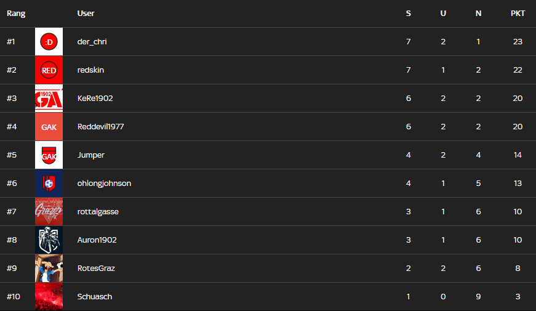Viewport: 536px width, 311px height.
Task: Click der_chri's red :D avatar icon
Action: [x=49, y=42]
